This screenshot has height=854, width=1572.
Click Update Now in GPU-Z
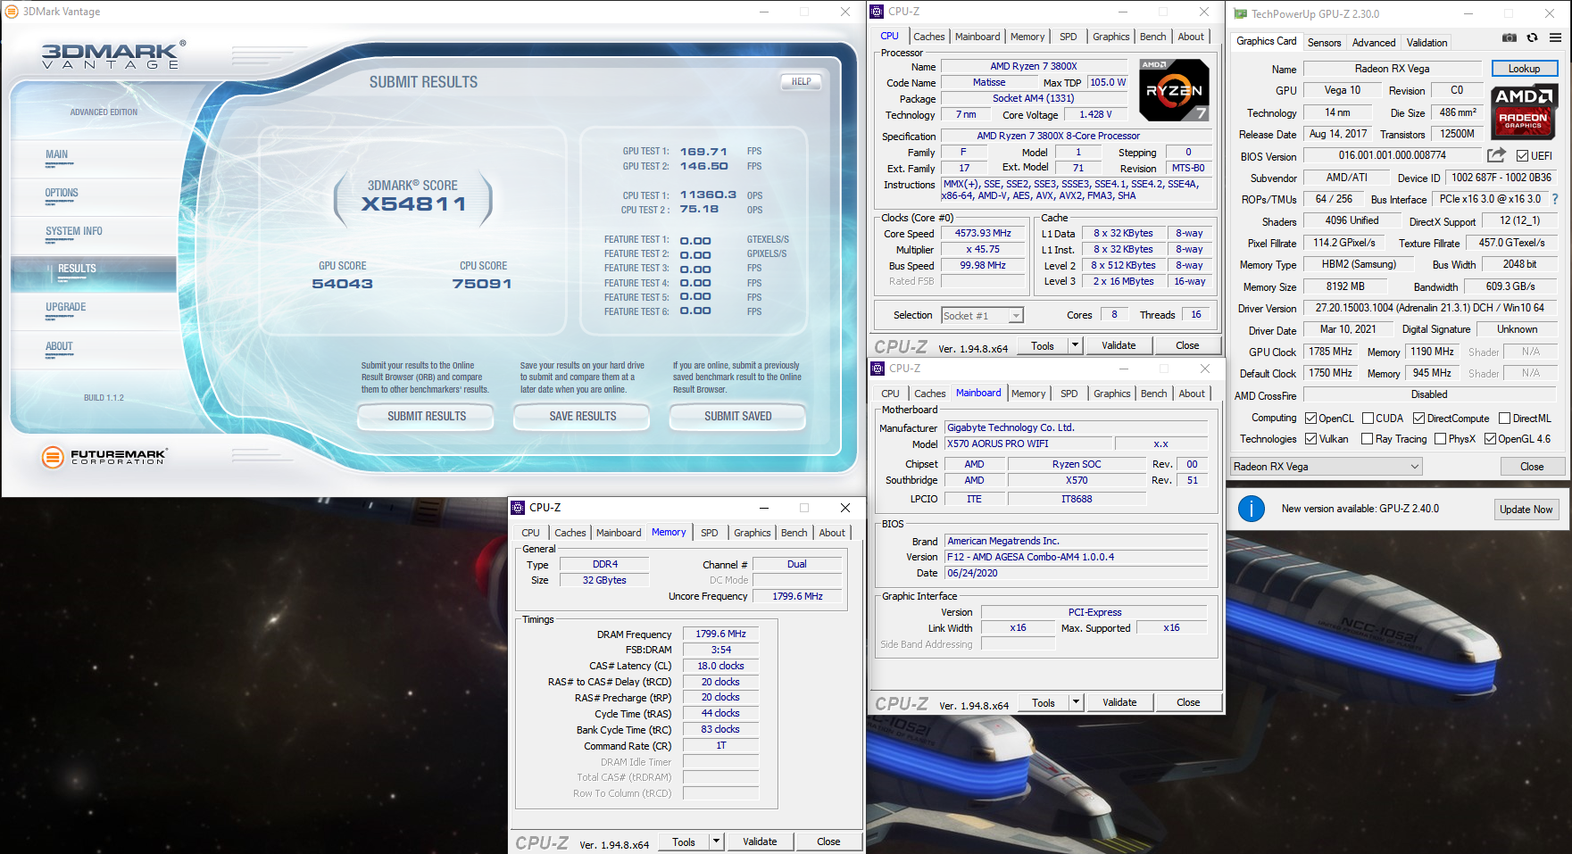1526,510
